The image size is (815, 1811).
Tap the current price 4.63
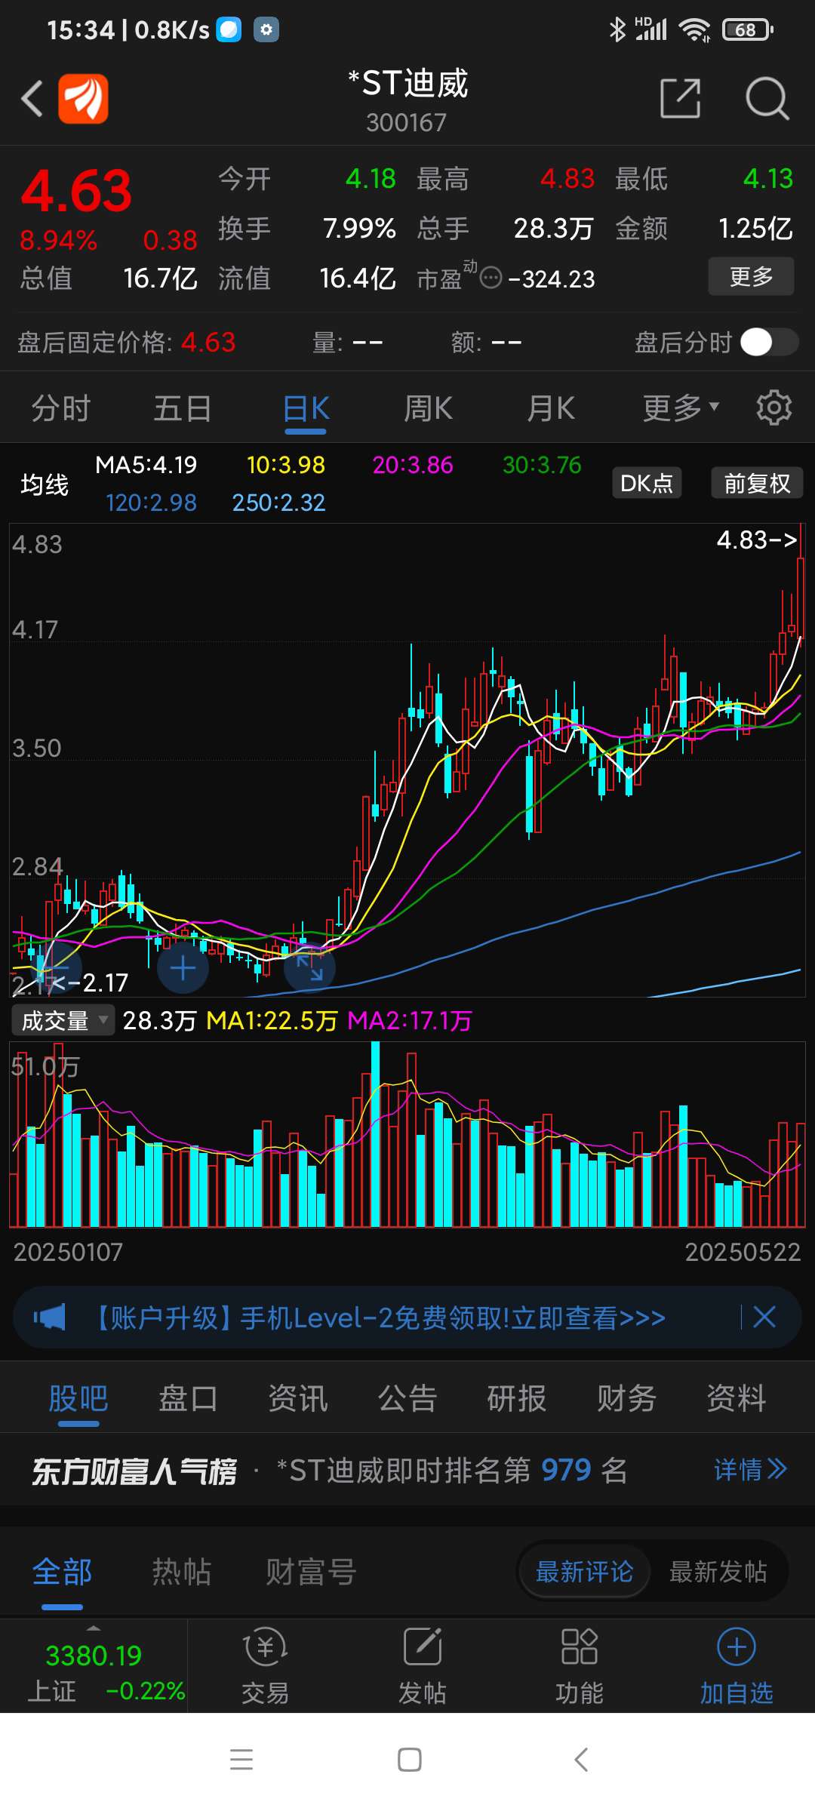click(76, 192)
